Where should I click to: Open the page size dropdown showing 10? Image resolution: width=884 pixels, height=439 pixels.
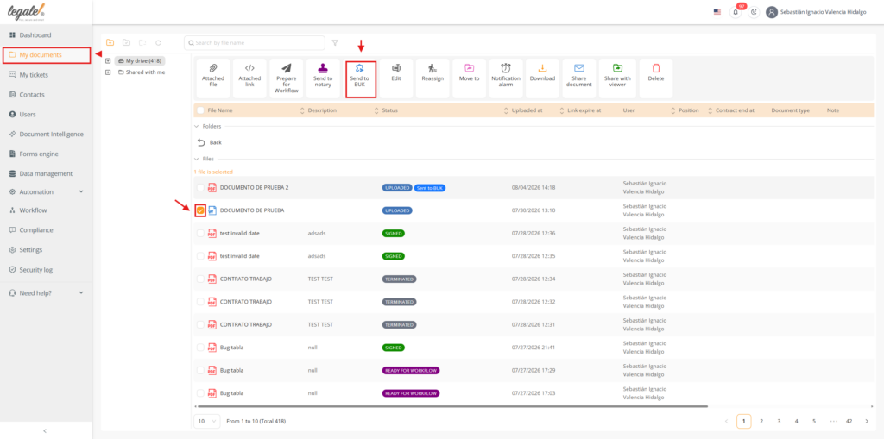207,421
